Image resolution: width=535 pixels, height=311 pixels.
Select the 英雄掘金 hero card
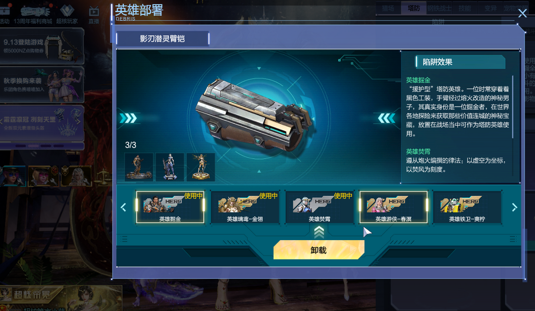170,207
